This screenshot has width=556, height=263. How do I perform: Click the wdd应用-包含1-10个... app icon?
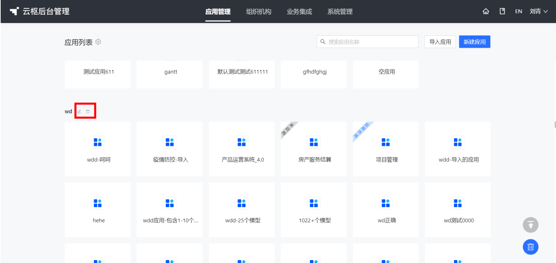170,203
